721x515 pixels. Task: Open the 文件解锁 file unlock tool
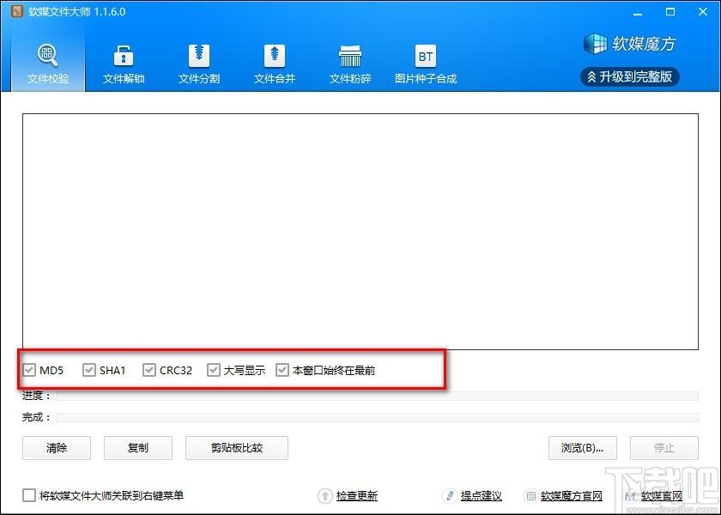(124, 64)
